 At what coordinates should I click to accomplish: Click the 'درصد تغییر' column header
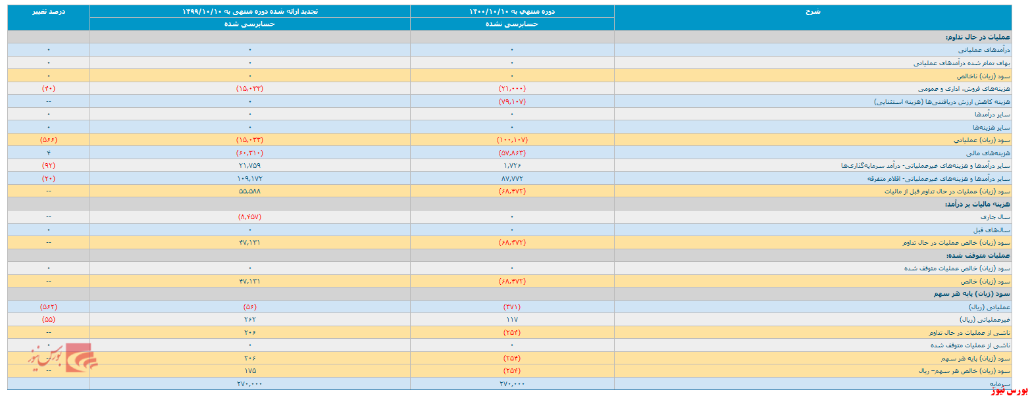tap(49, 11)
